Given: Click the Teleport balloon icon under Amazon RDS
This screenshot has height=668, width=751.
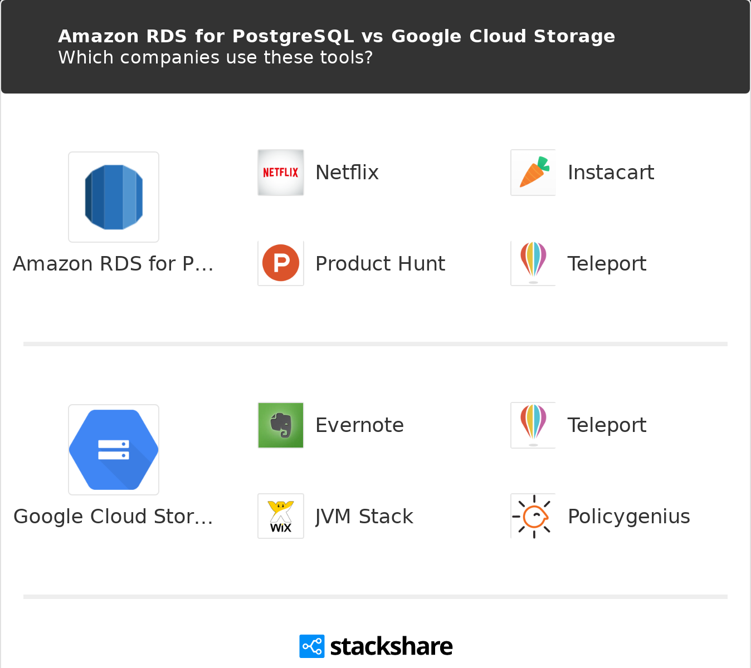Looking at the screenshot, I should click(x=534, y=263).
